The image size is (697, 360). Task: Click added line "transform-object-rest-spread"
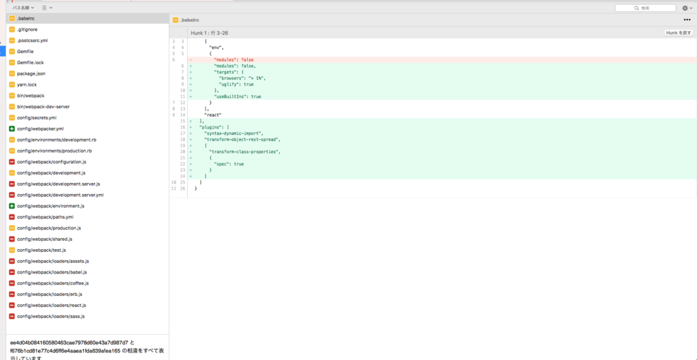pyautogui.click(x=442, y=139)
